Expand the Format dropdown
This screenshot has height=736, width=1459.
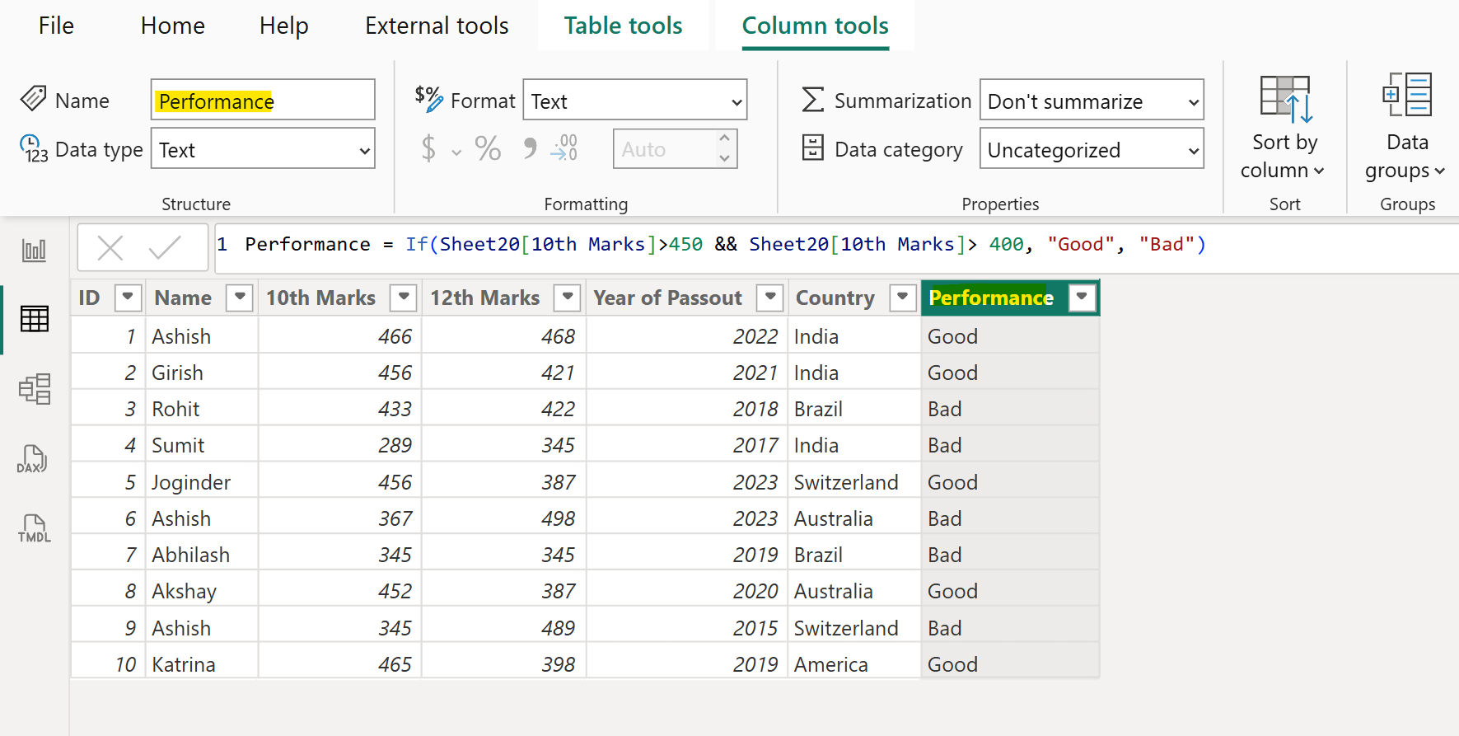pos(634,101)
